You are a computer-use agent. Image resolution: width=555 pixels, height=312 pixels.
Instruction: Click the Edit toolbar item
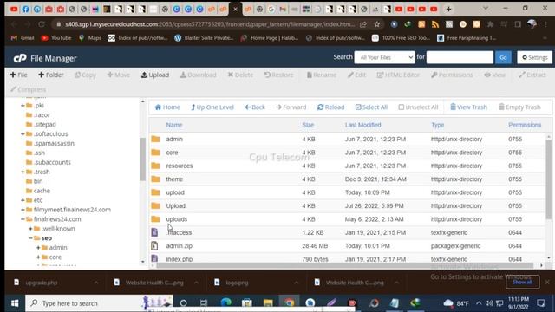[x=356, y=75]
